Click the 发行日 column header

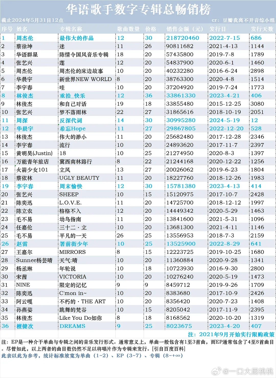[x=217, y=29]
